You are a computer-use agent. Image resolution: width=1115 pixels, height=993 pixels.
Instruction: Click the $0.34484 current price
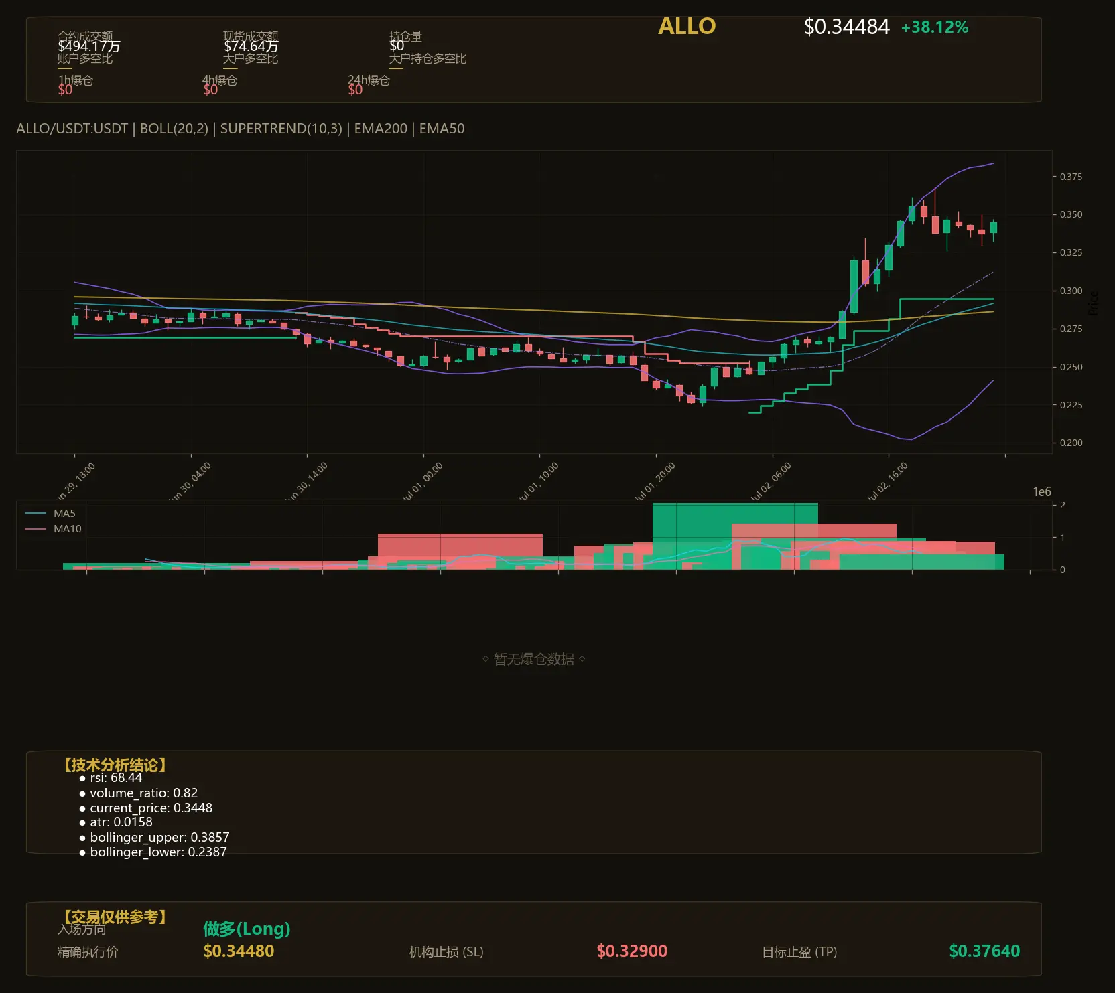[846, 27]
